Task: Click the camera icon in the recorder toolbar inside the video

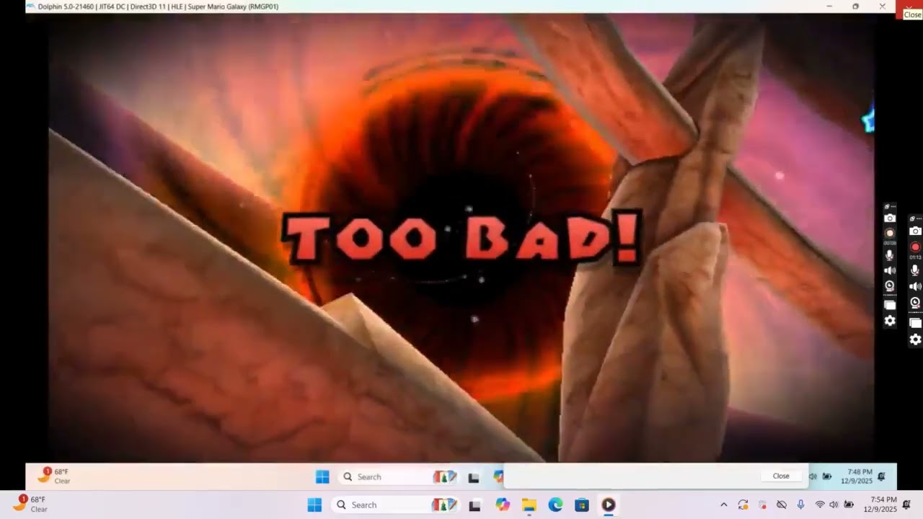Action: click(890, 218)
